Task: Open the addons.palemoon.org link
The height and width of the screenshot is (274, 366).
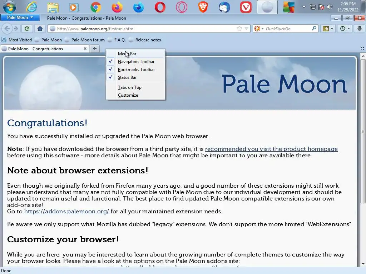Action: pos(66,211)
